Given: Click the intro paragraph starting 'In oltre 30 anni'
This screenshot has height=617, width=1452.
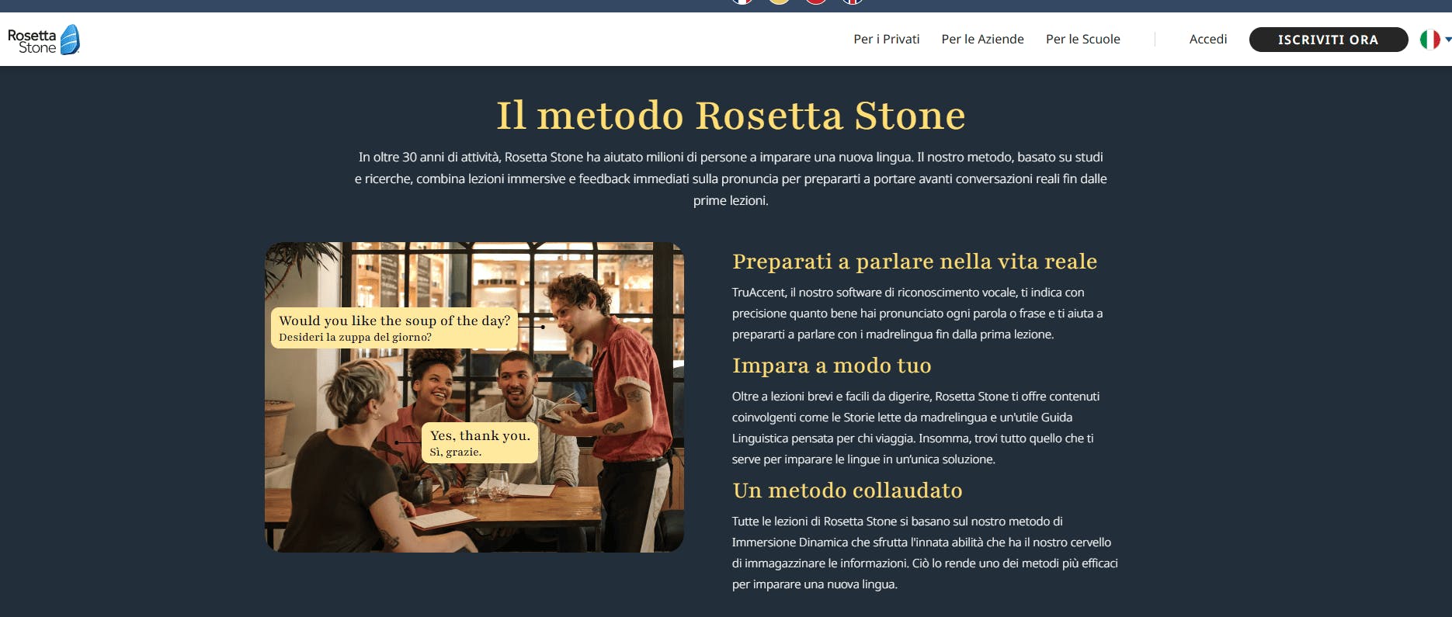Looking at the screenshot, I should 731,179.
